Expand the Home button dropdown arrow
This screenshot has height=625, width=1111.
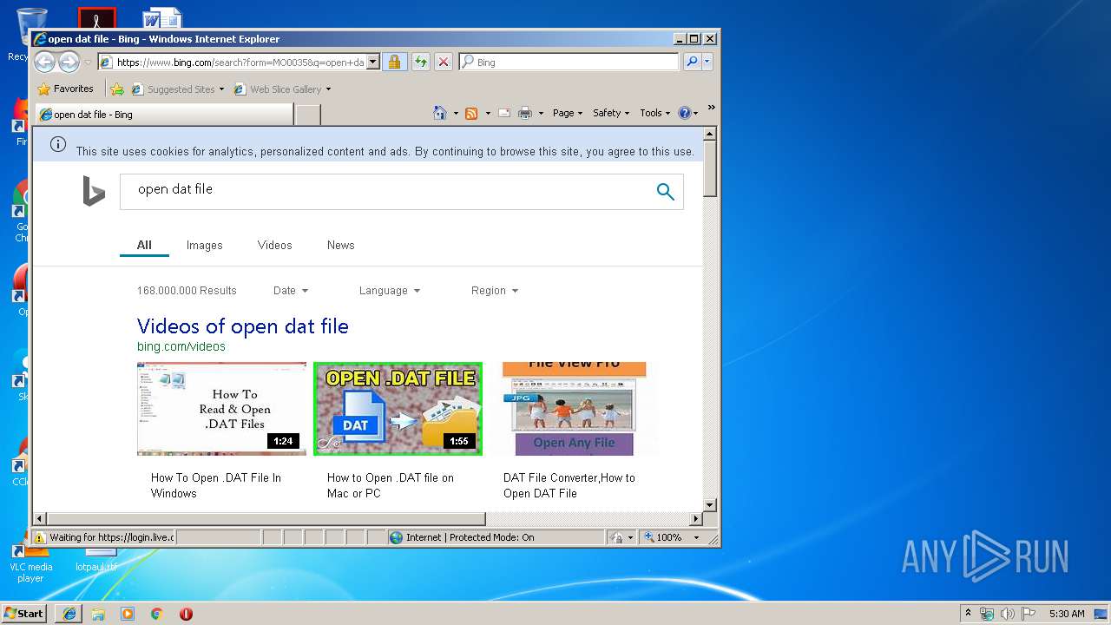click(456, 113)
